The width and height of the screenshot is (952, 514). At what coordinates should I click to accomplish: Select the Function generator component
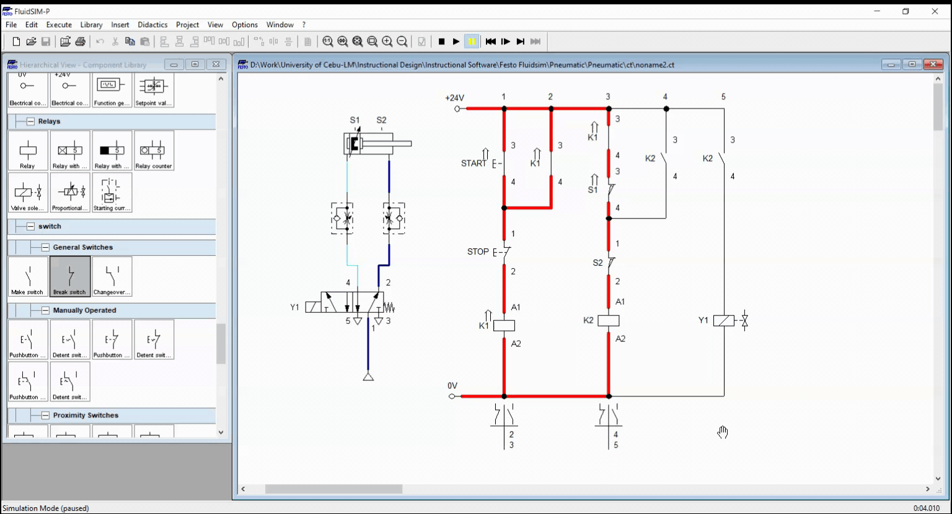click(112, 90)
